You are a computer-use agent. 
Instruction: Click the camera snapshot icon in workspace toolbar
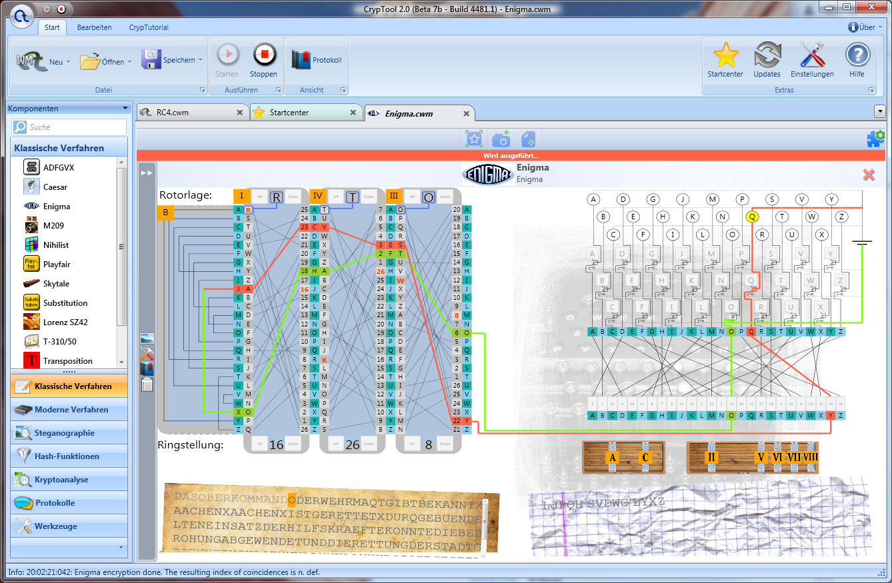click(x=501, y=139)
